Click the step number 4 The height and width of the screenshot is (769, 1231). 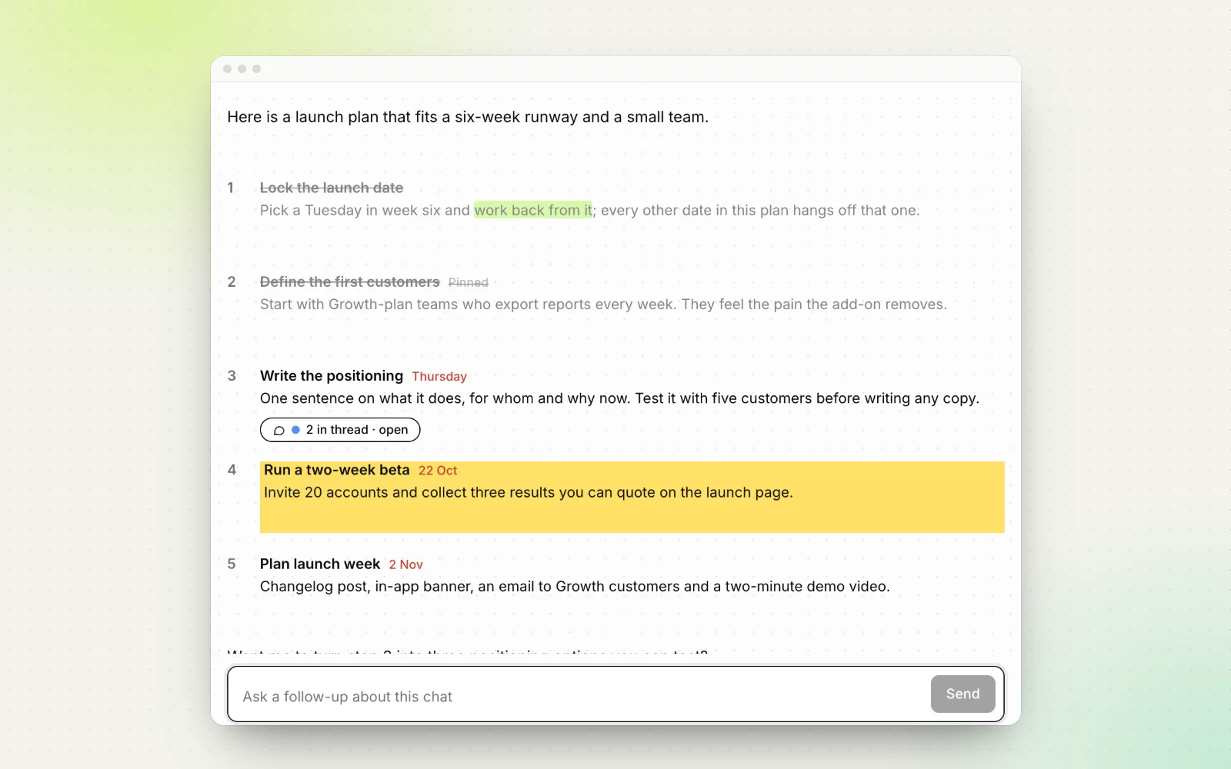[232, 470]
